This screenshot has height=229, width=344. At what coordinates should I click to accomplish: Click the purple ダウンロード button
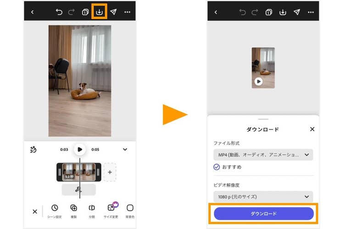tap(264, 214)
